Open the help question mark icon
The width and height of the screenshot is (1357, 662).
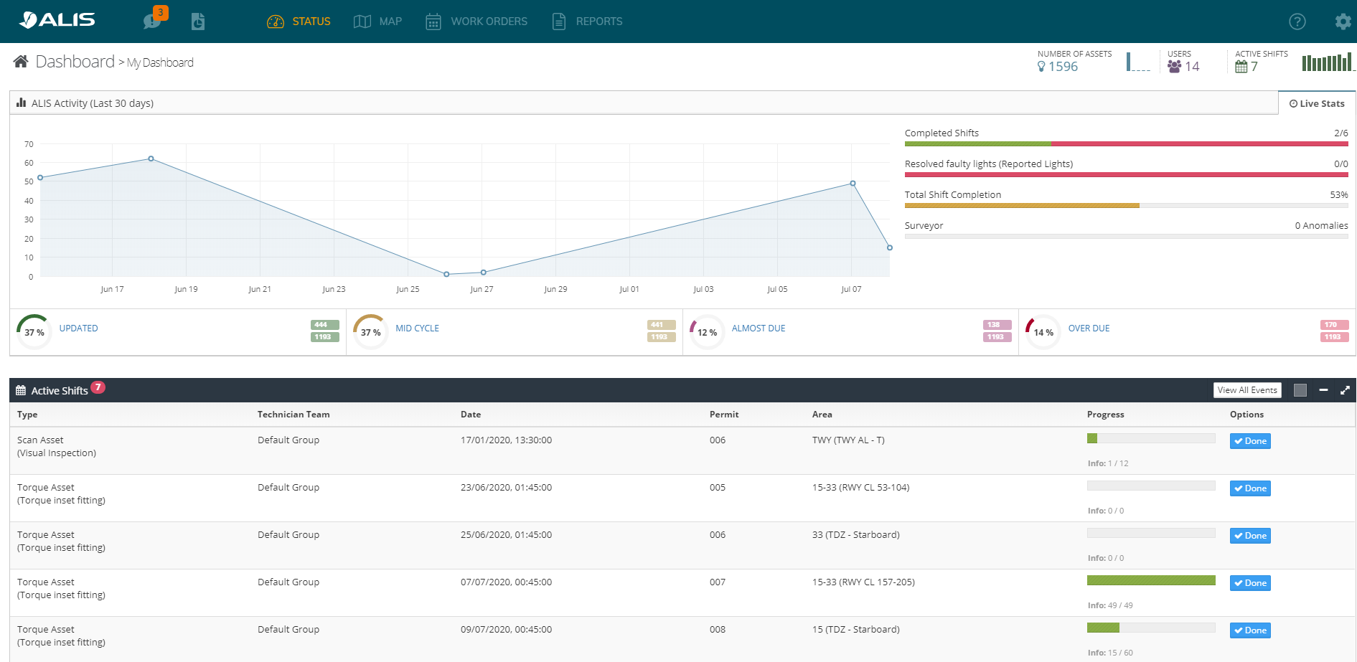(1297, 22)
